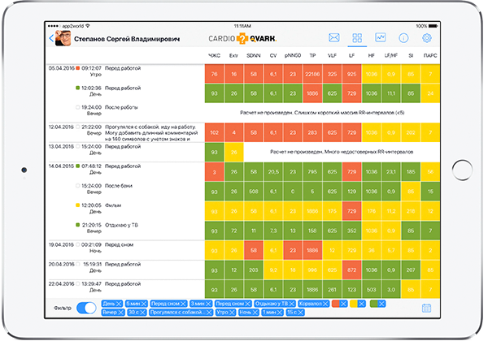Open settings gear icon

click(427, 38)
